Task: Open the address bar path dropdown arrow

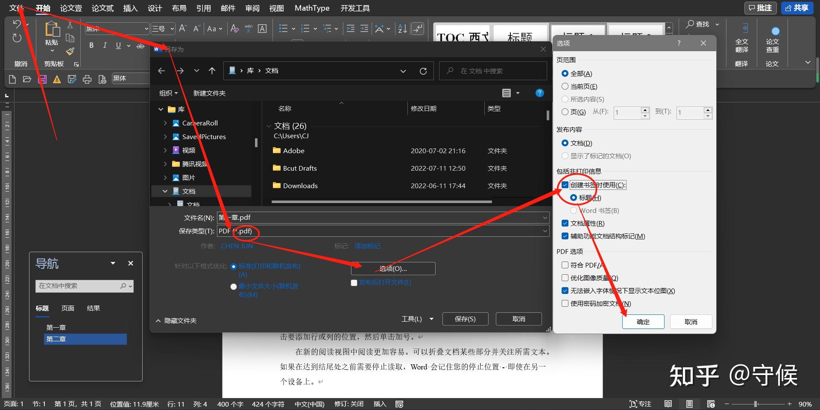Action: (403, 71)
